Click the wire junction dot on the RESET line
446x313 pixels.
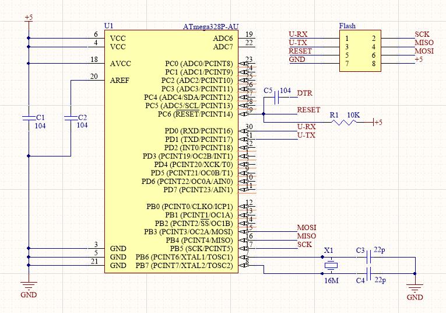264,114
